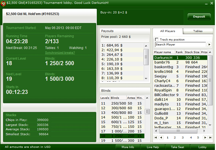The image size is (216, 150).
Task: Sort by Player name column header
Action: click(x=164, y=52)
